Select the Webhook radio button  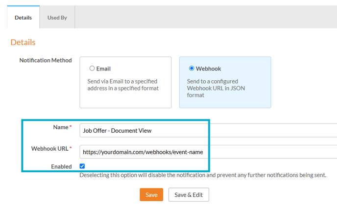pos(192,69)
